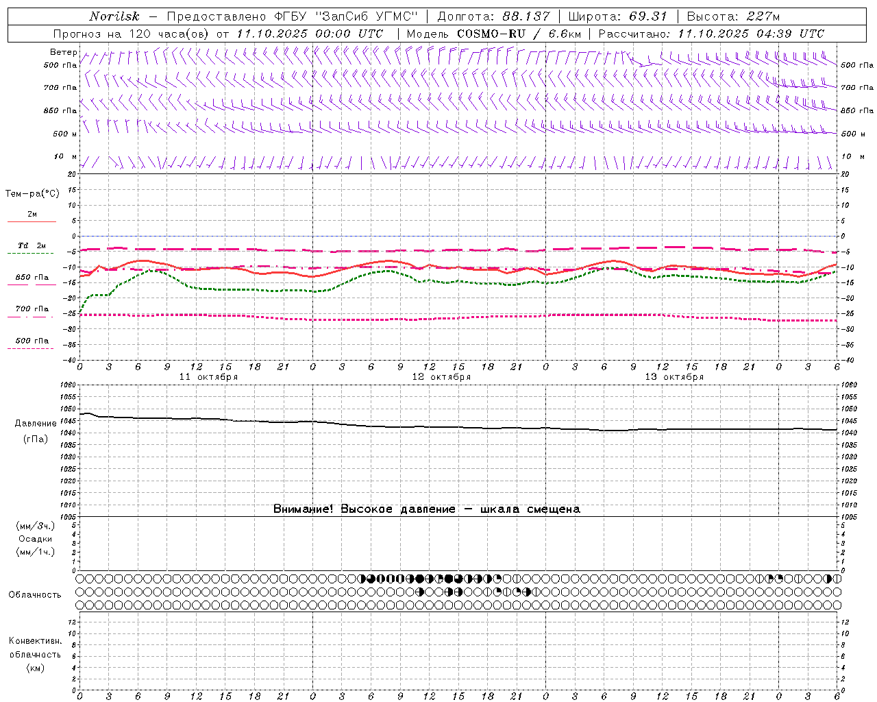Image resolution: width=877 pixels, height=702 pixels.
Task: Click the 'Долгота: 88.137' longitude value
Action: pyautogui.click(x=493, y=16)
